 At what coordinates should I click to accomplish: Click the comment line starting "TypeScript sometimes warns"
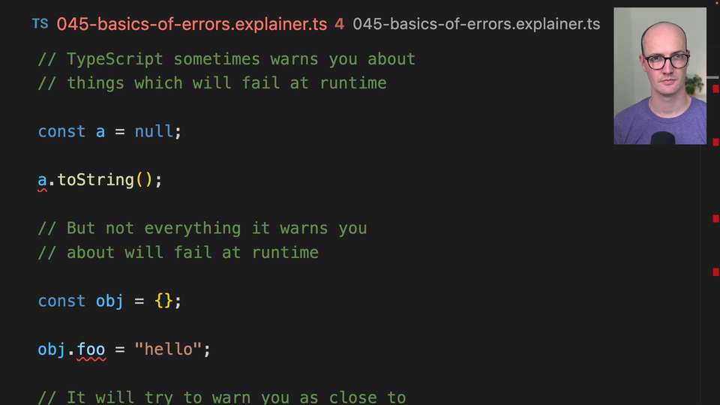coord(226,59)
